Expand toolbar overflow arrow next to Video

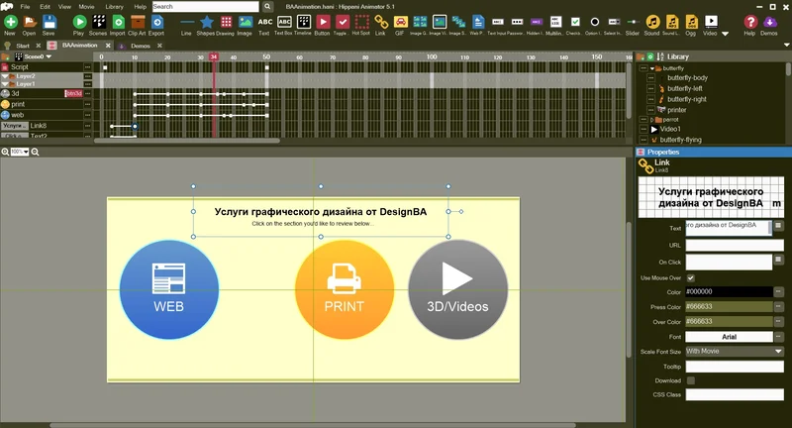pyautogui.click(x=726, y=34)
